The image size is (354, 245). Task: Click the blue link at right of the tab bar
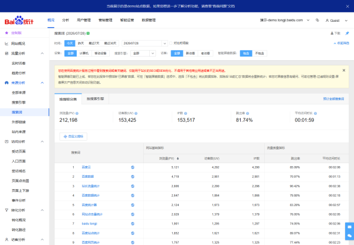coord(333,99)
